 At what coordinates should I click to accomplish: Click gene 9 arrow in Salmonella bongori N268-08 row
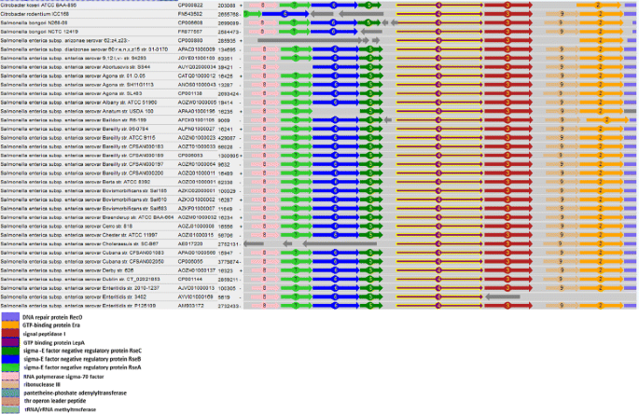point(562,22)
